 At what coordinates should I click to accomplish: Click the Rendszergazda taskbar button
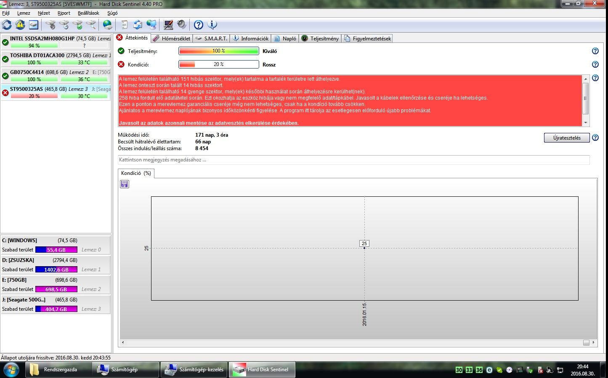58,370
